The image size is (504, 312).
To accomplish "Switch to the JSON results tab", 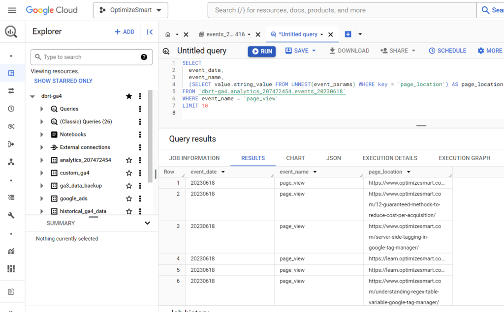I will click(x=333, y=158).
